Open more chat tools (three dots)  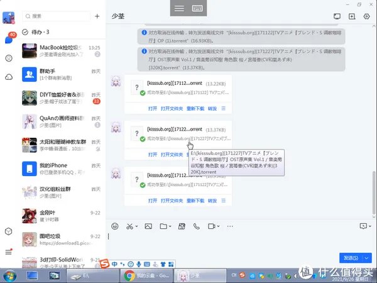[230, 226]
